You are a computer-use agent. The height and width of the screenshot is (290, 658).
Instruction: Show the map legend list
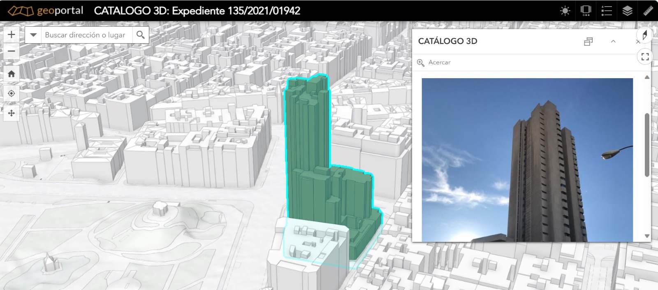tap(607, 11)
